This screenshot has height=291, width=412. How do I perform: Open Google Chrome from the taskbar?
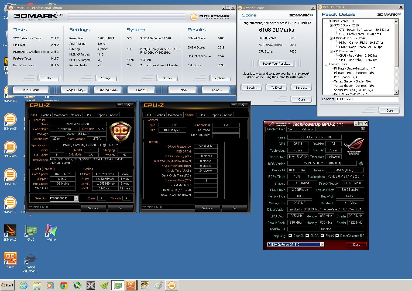(64, 285)
